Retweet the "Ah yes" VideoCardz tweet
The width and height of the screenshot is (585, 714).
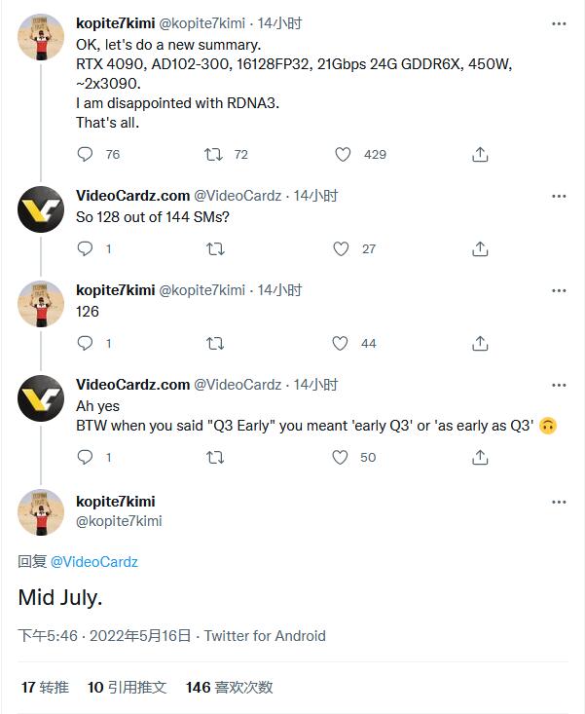215,457
